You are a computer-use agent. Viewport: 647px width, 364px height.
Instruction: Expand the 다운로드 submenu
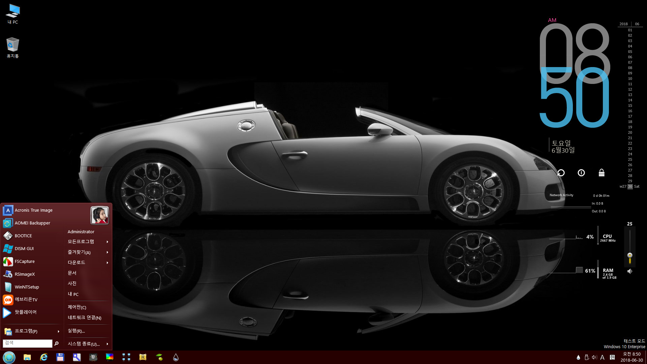pos(88,263)
